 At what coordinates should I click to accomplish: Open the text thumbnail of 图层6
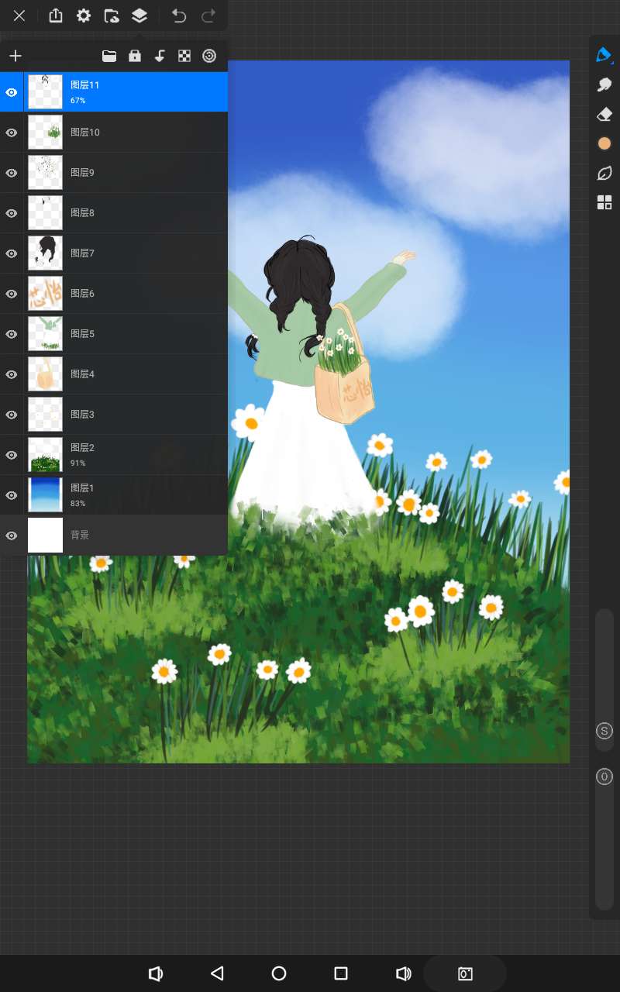click(45, 294)
